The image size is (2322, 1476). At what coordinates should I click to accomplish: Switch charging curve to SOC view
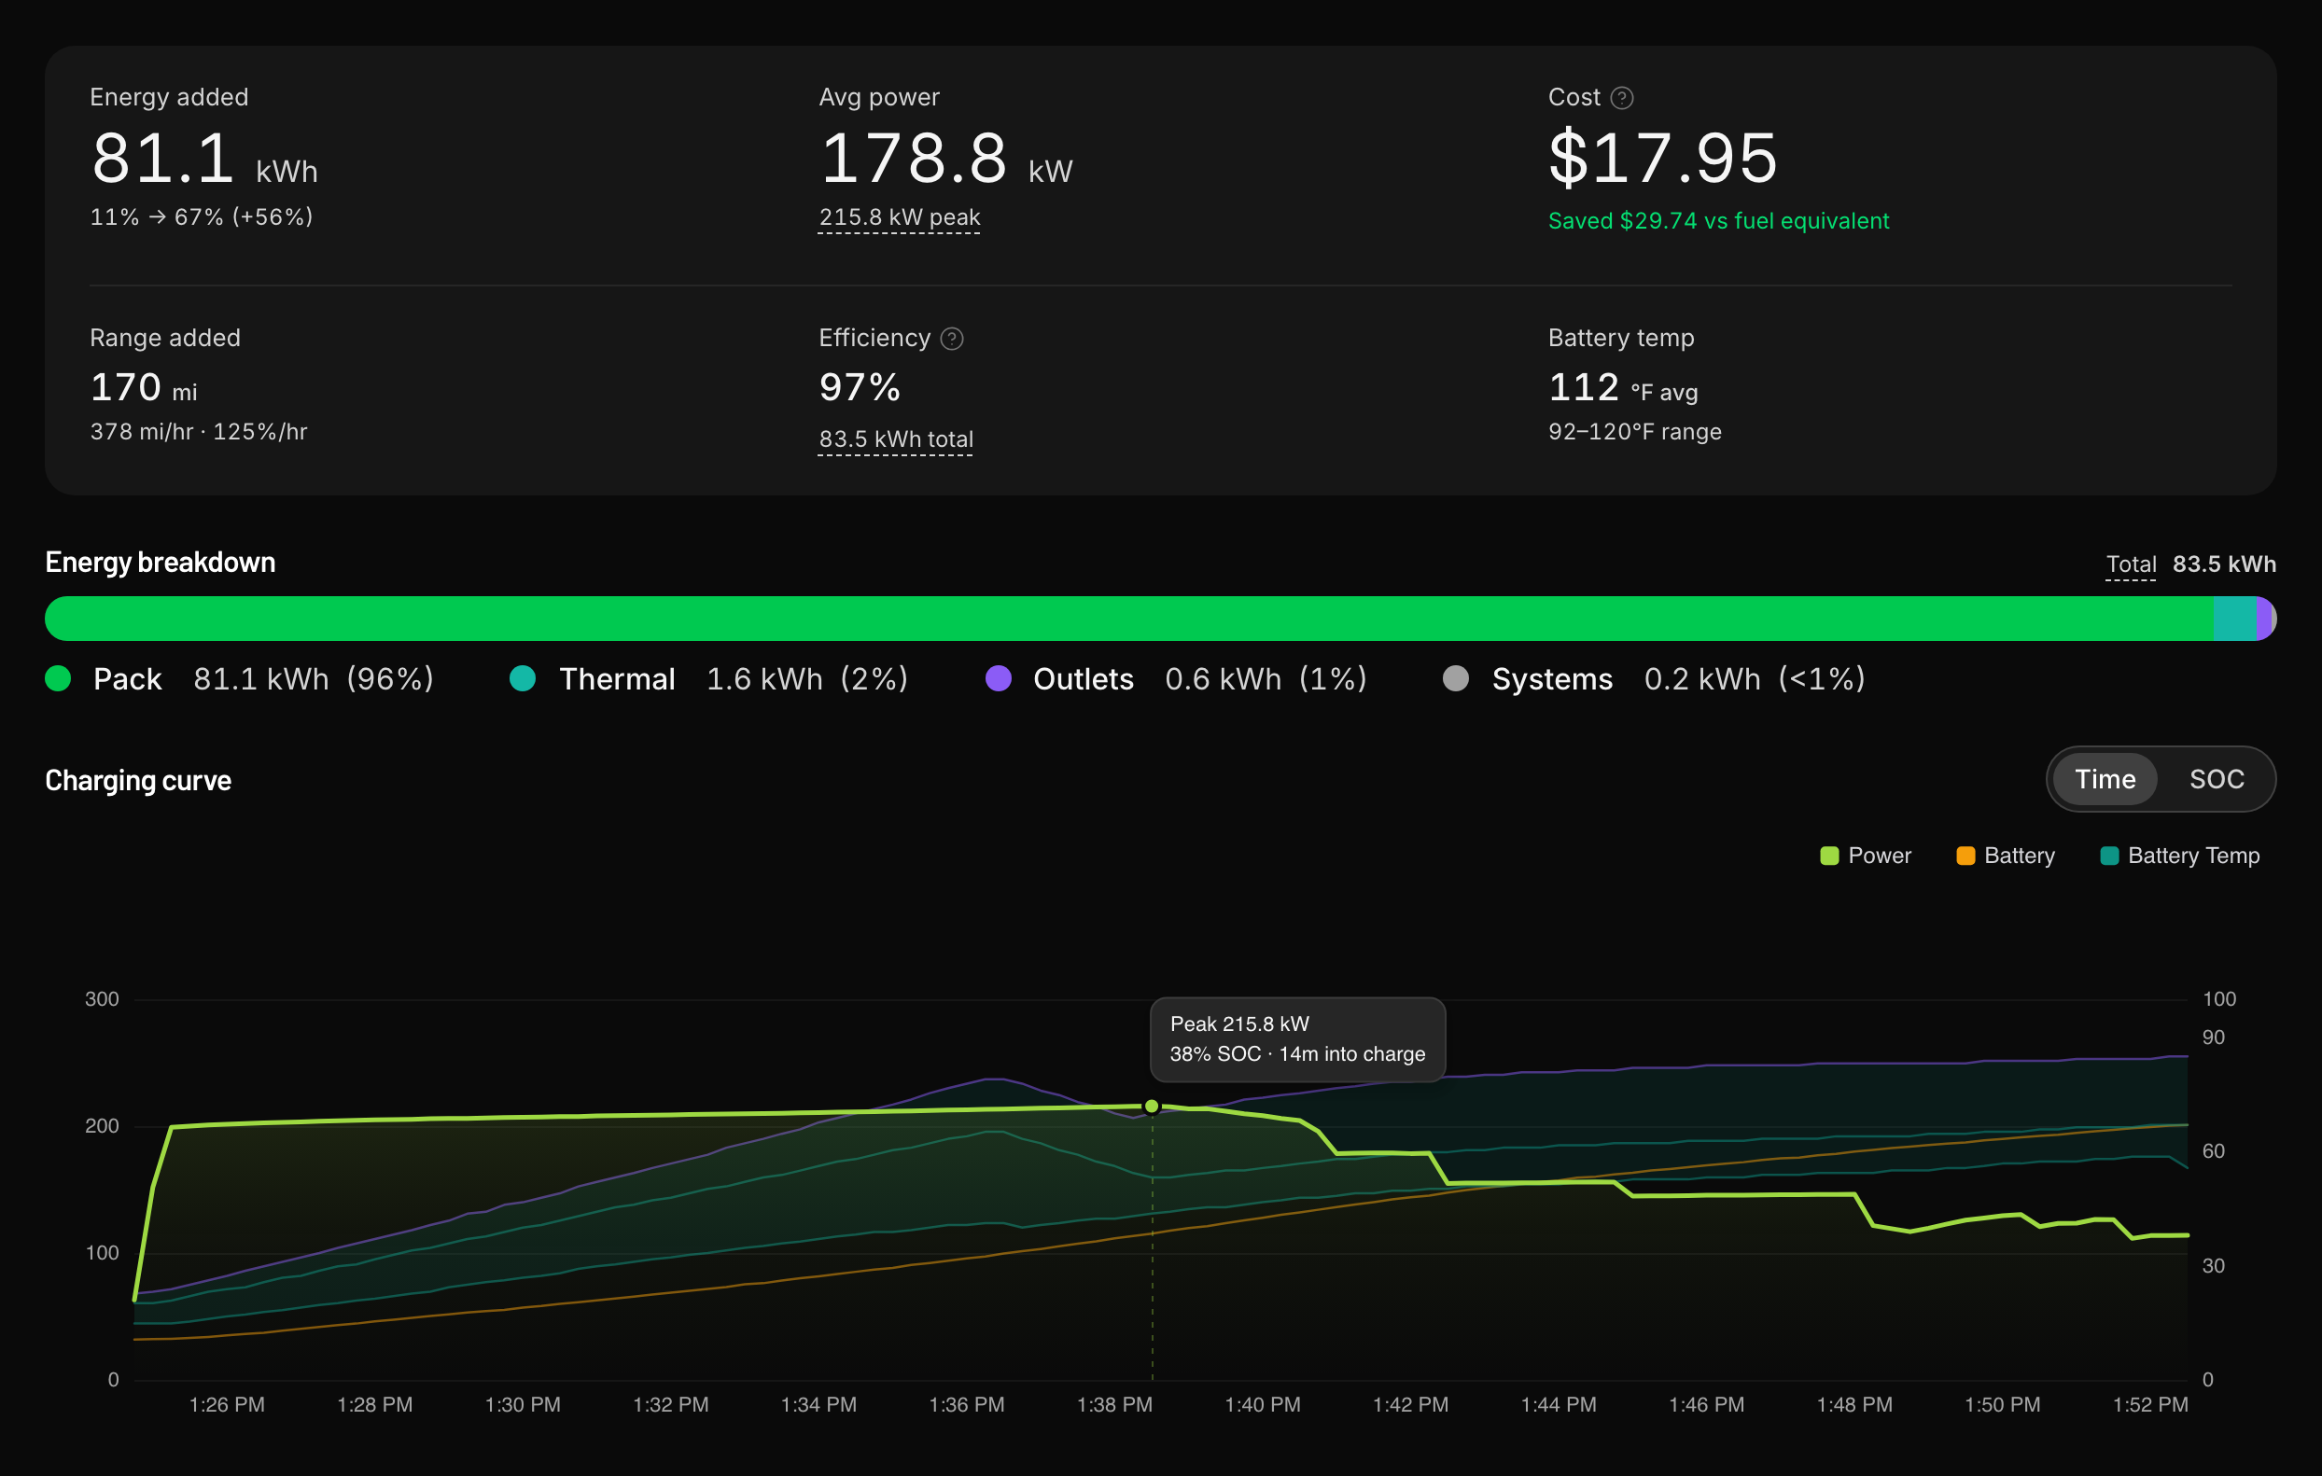(x=2216, y=779)
